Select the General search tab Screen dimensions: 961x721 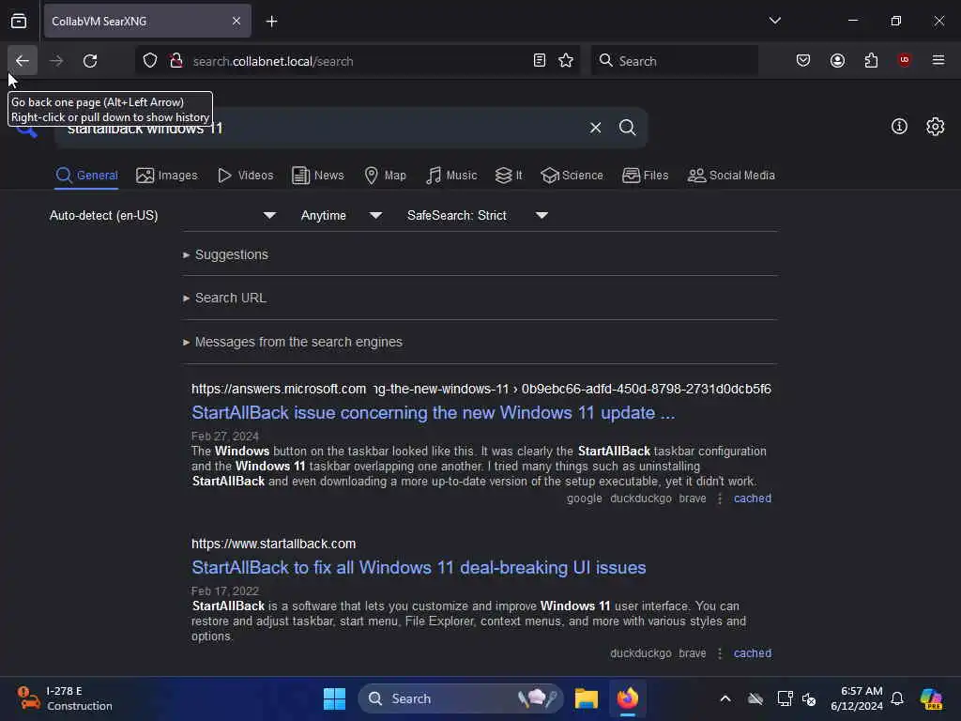(x=86, y=176)
